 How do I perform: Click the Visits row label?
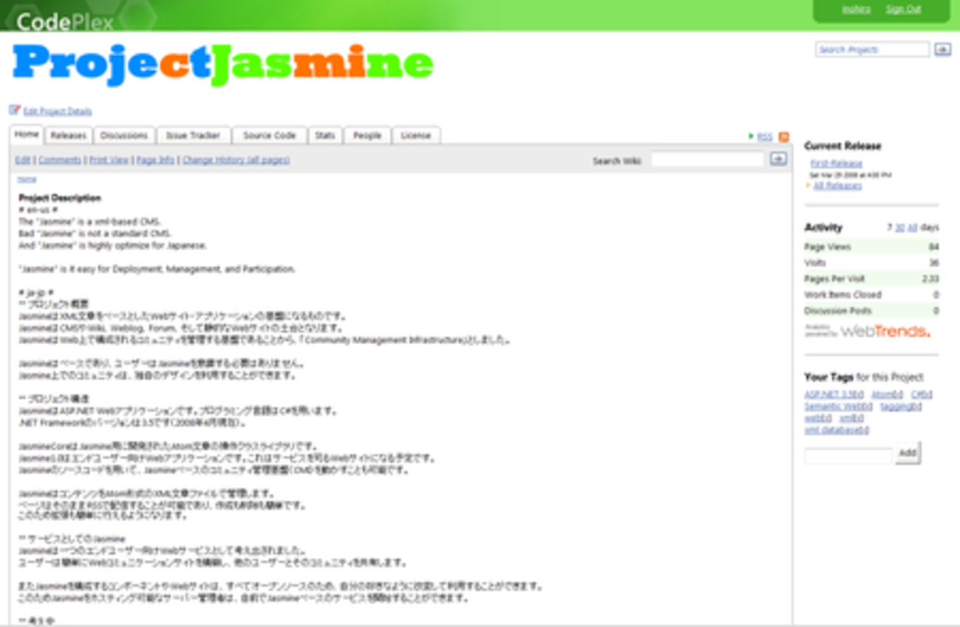(815, 263)
